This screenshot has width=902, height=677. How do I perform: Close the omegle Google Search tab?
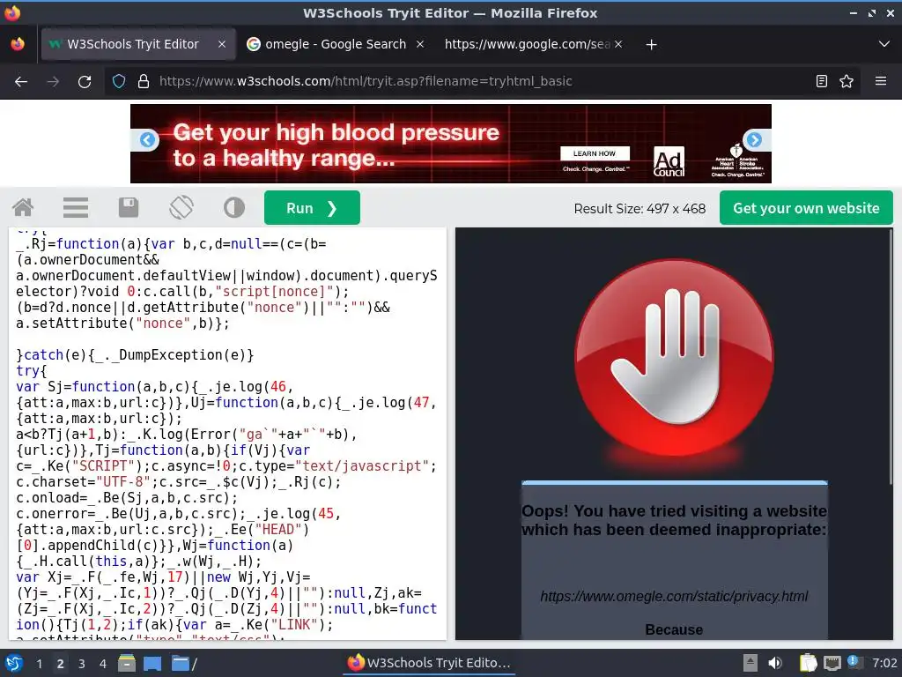pyautogui.click(x=420, y=44)
